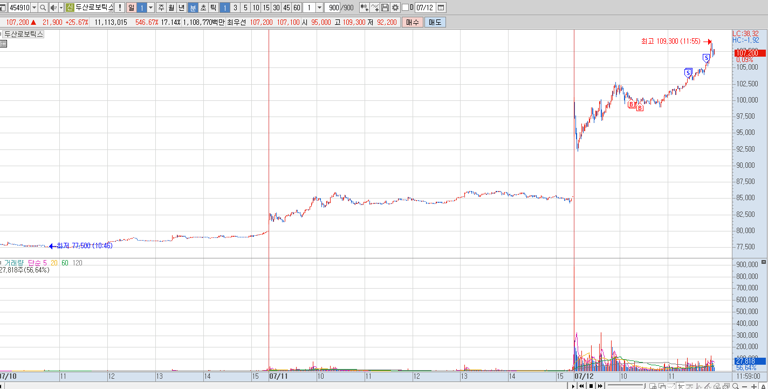Expand the volume panel corner button

[763, 262]
